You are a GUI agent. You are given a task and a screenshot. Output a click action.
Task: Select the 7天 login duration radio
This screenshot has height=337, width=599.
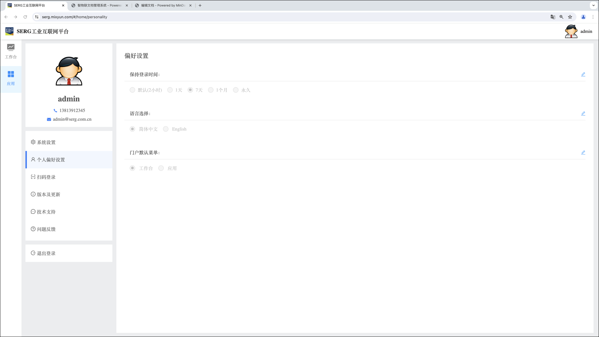tap(190, 90)
